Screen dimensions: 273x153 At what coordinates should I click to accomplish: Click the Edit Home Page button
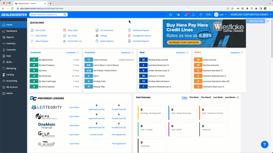[255, 21]
